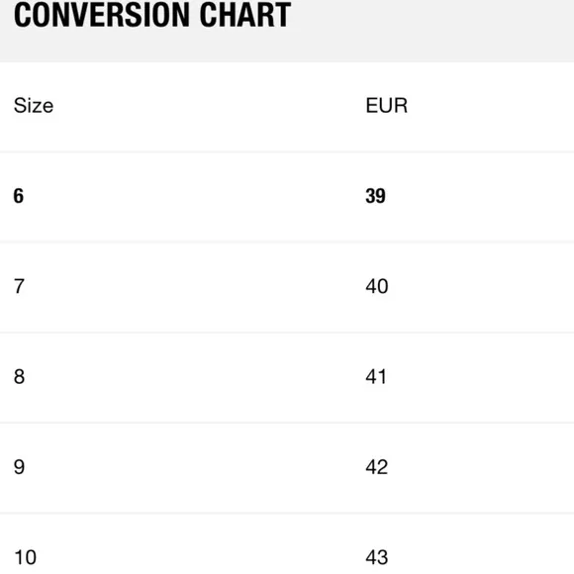
Task: Click the empty space in the header row
Action: (209, 106)
